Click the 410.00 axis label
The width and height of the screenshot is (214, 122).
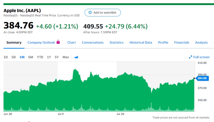202,63
